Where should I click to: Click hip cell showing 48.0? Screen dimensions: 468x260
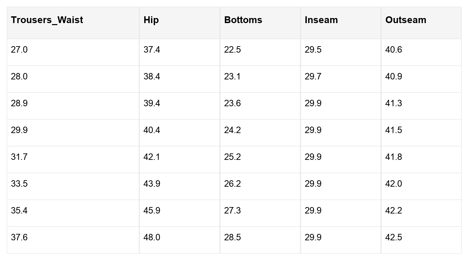pyautogui.click(x=152, y=238)
